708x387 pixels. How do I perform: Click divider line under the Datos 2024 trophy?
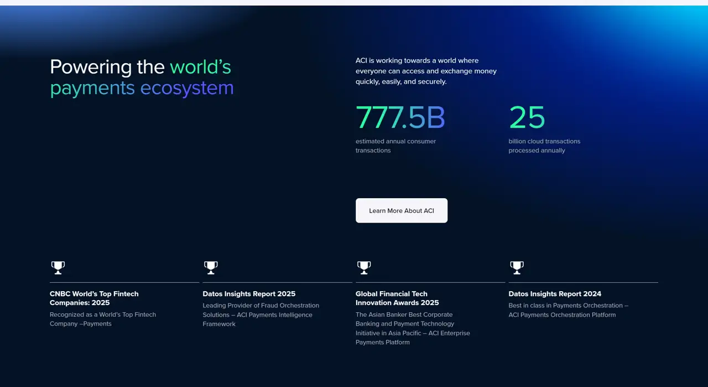click(583, 282)
